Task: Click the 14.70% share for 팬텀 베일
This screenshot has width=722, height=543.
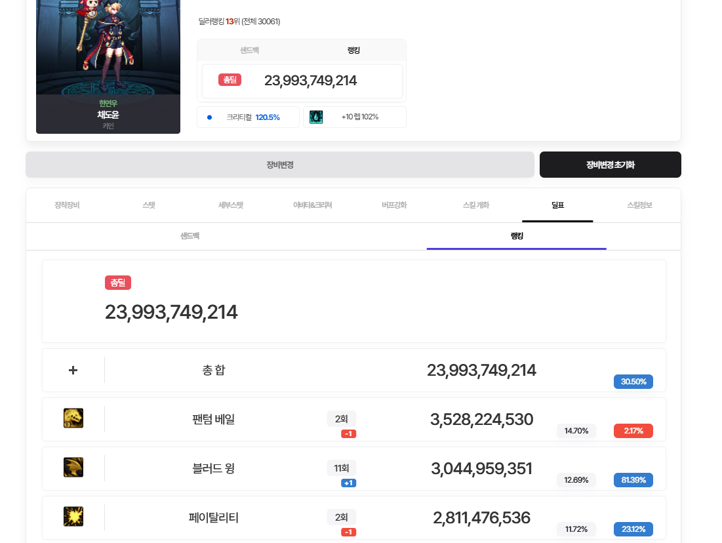Action: pyautogui.click(x=576, y=431)
